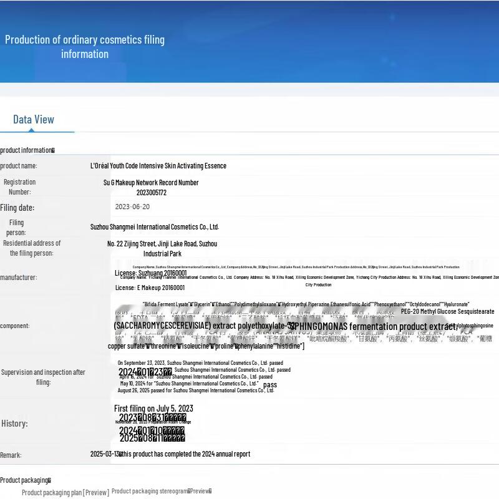The height and width of the screenshot is (499, 499).
Task: Click the registration number 2023005172
Action: click(x=151, y=193)
